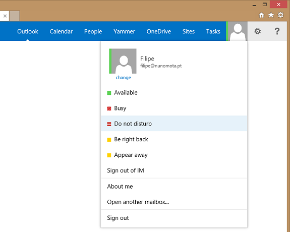Close the current browser tab
Viewport: 290px width, 232px height.
pyautogui.click(x=5, y=16)
